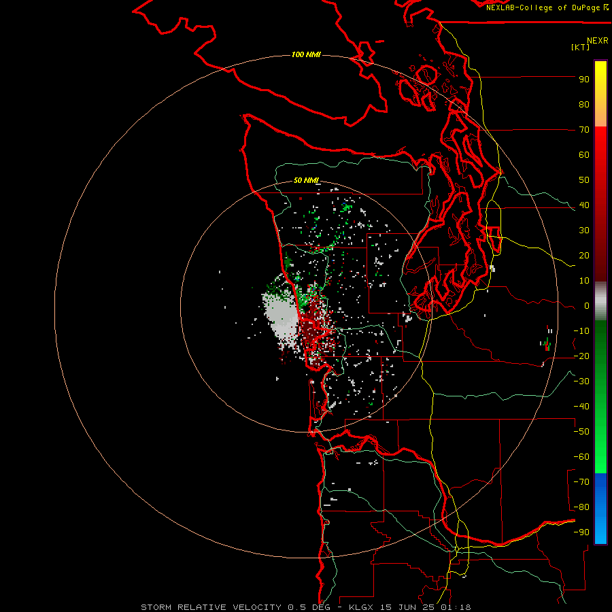Select the positive 50 knot legend value

pyautogui.click(x=584, y=180)
